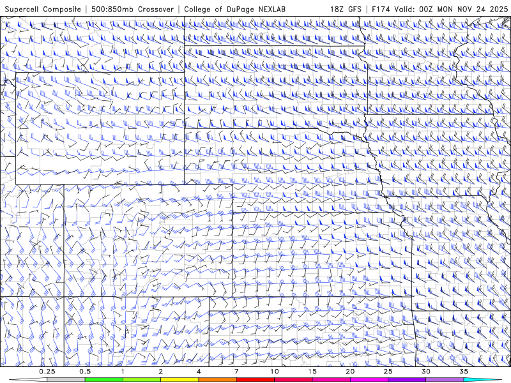The width and height of the screenshot is (511, 383).
Task: Click the orange 4–7 colorbar segment
Action: tap(217, 380)
